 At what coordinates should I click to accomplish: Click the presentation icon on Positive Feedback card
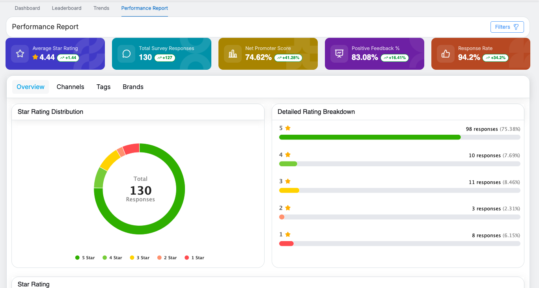point(339,54)
